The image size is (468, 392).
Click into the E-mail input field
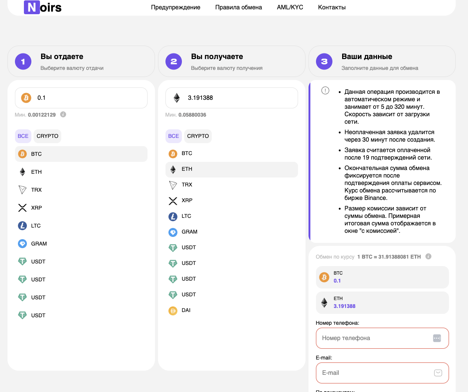click(x=382, y=373)
